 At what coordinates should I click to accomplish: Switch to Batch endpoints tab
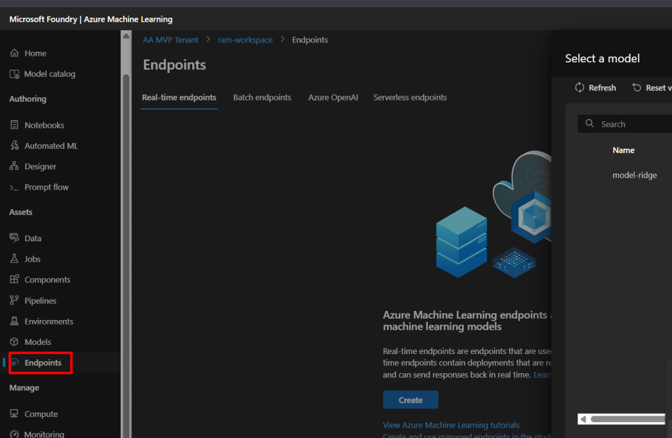[x=262, y=98]
